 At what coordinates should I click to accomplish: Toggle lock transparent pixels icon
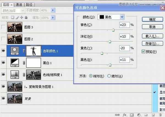pos(13,17)
